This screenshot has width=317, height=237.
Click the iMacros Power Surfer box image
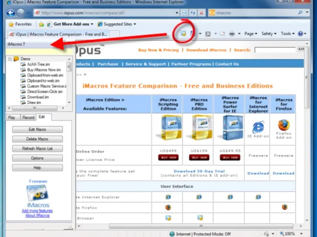[231, 128]
